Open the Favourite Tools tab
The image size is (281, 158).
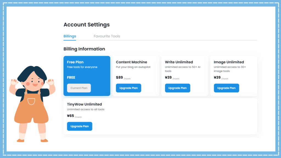(x=107, y=36)
